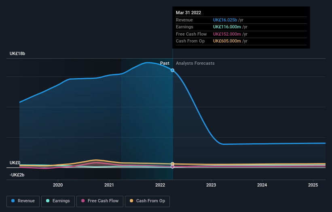This screenshot has height=212, width=332.
Task: Click the UK£16.025b revenue value
Action: [x=225, y=20]
